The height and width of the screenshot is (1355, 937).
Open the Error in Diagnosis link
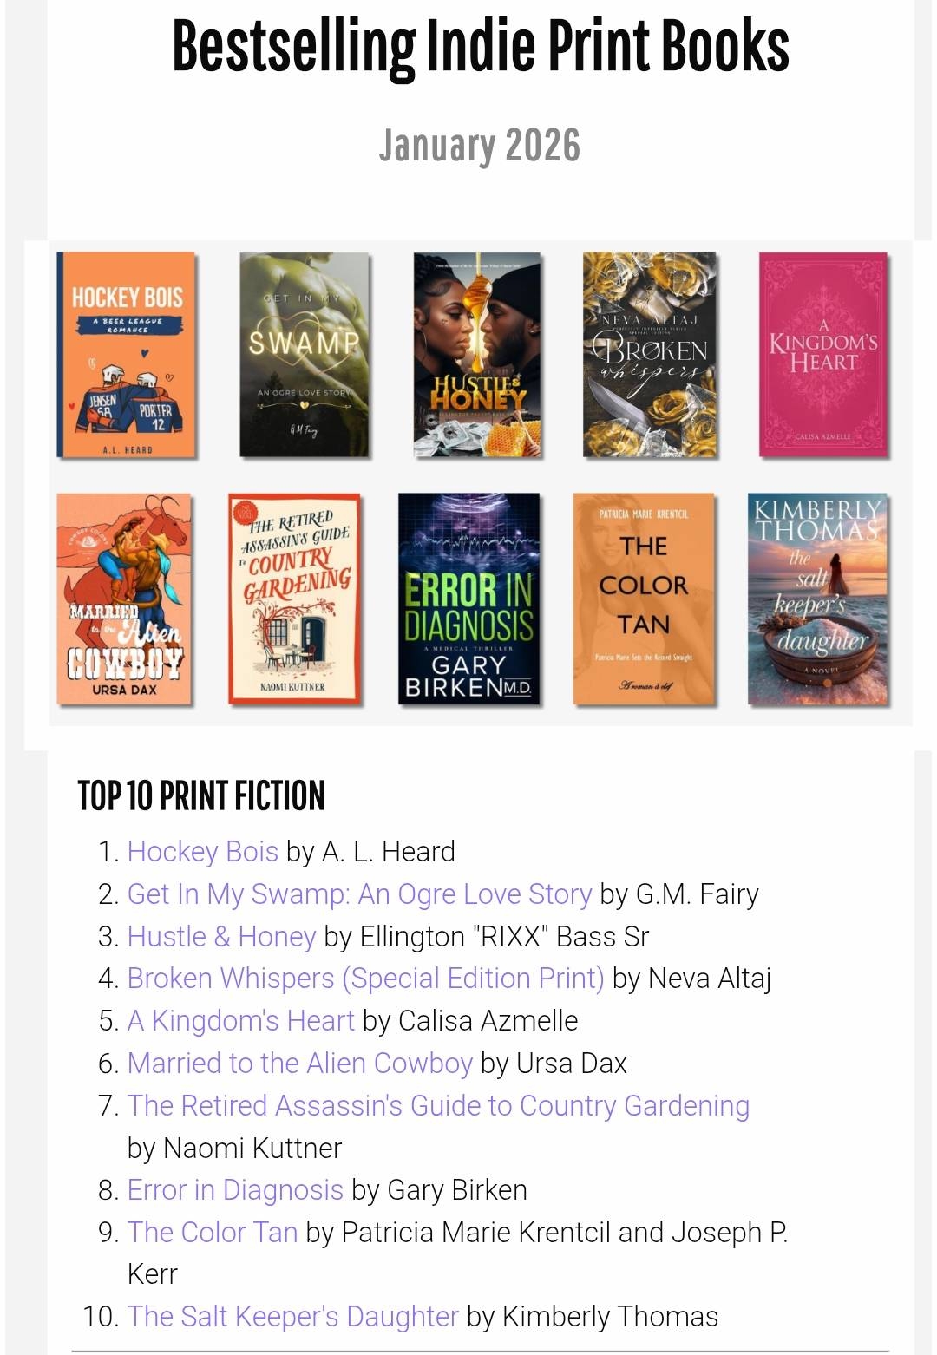(x=235, y=1190)
